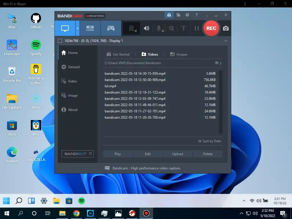This screenshot has height=219, width=292.
Task: Open Win11 React start menu logo
Action: [6, 201]
